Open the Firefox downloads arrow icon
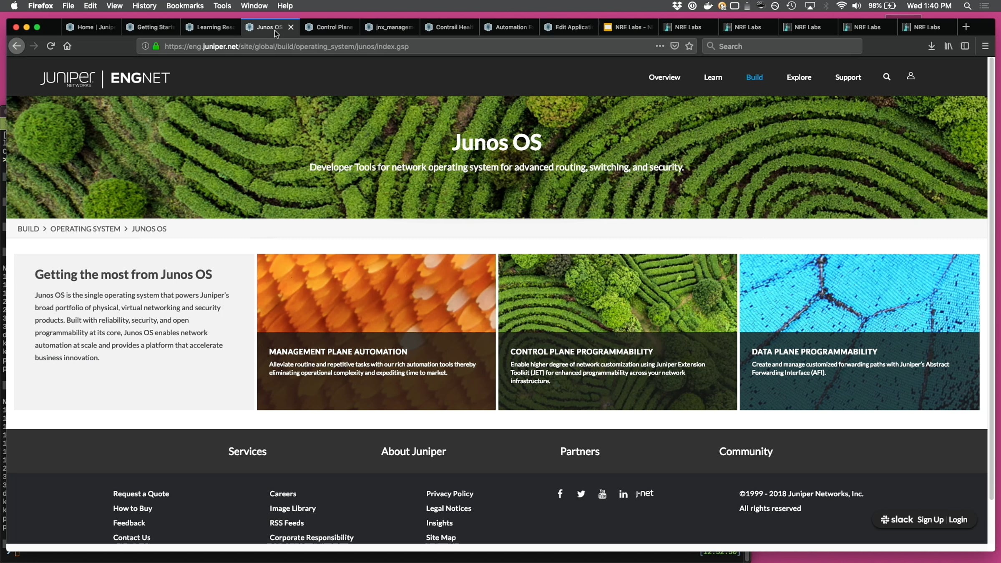The height and width of the screenshot is (563, 1001). tap(931, 46)
